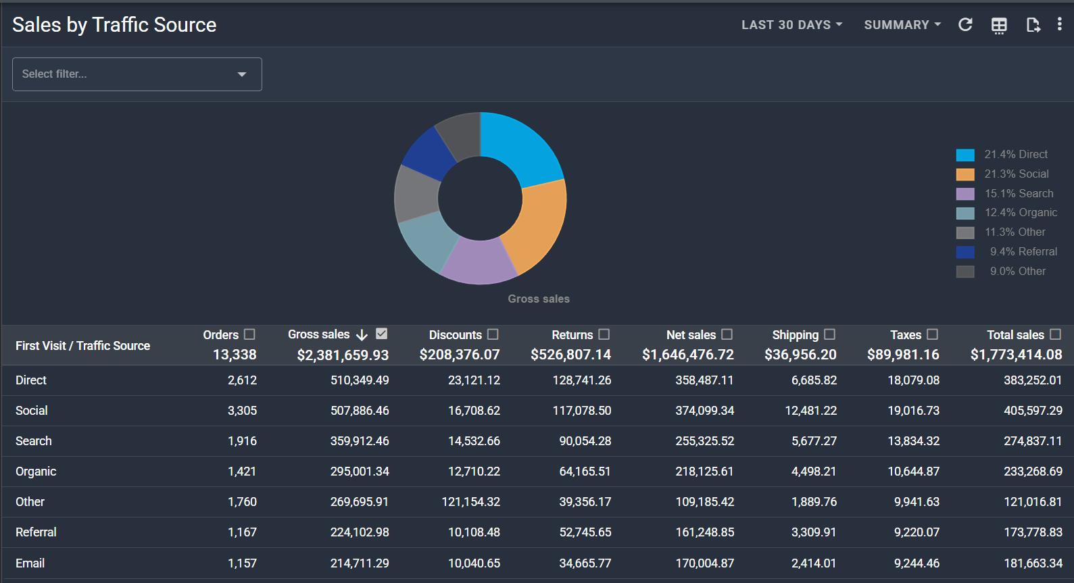Click the Search legend entry
1074x583 pixels.
1018,194
